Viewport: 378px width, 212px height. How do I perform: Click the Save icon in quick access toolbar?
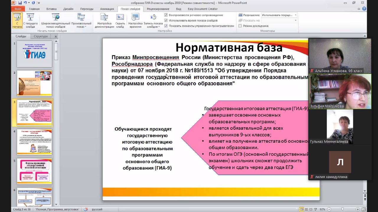20,3
